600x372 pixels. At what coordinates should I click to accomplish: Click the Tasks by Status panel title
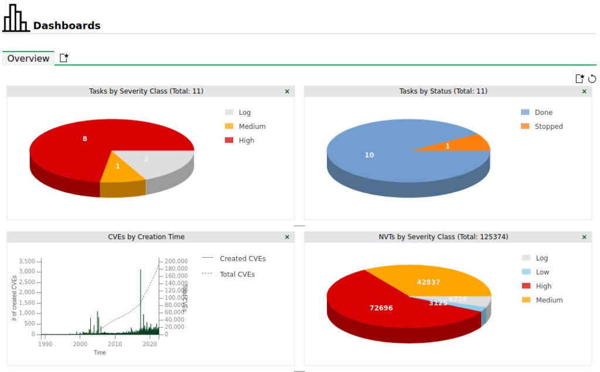point(443,91)
